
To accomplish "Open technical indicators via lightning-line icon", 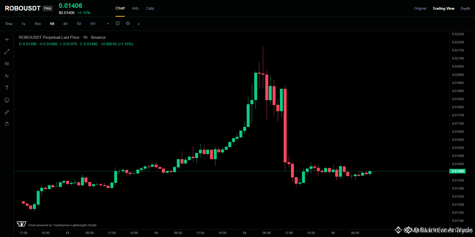I will pyautogui.click(x=108, y=24).
